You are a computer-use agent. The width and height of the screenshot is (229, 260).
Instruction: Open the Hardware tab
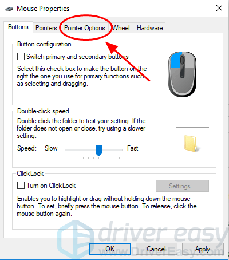click(x=150, y=28)
